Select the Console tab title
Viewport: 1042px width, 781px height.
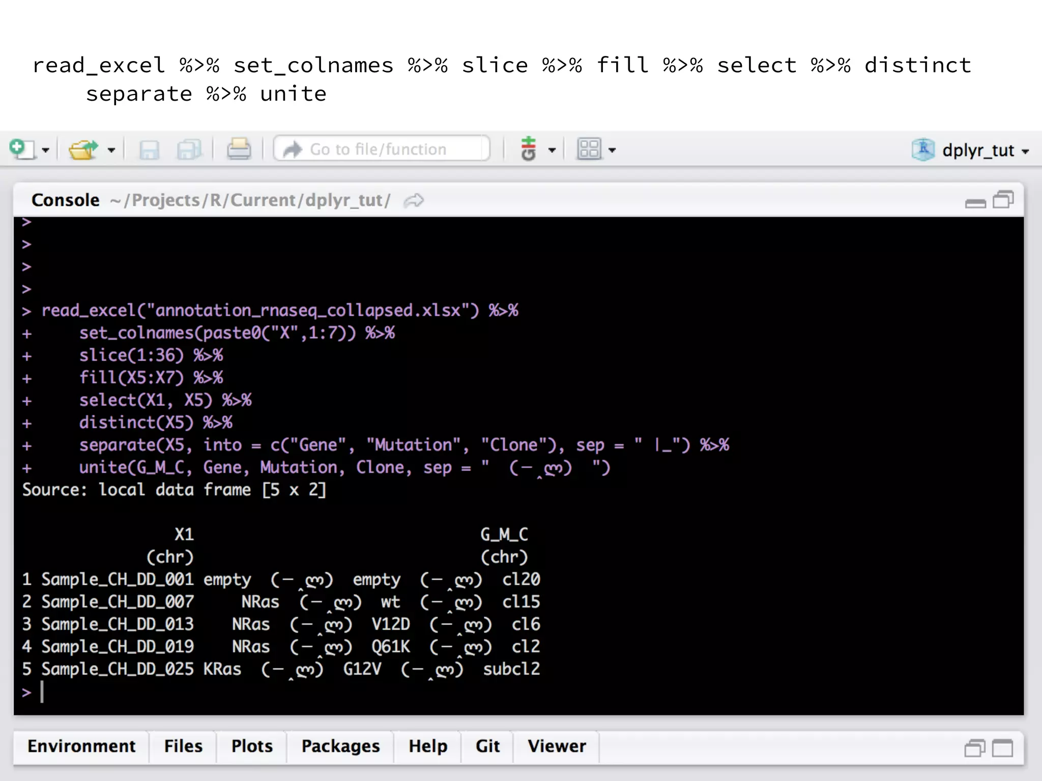pyautogui.click(x=66, y=200)
